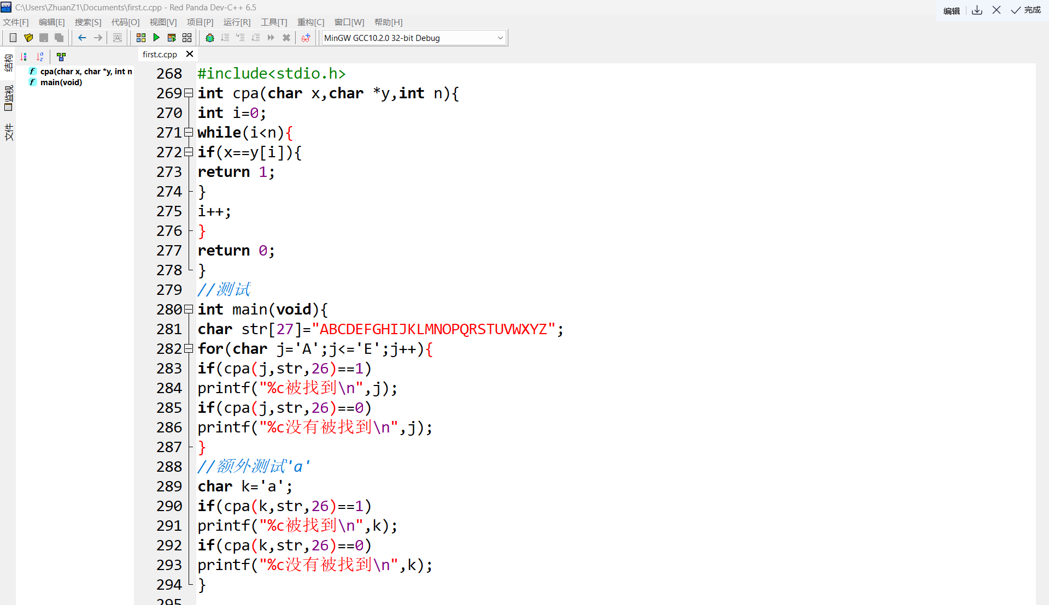This screenshot has height=605, width=1049.
Task: Click the debugger step out icon
Action: (x=256, y=38)
